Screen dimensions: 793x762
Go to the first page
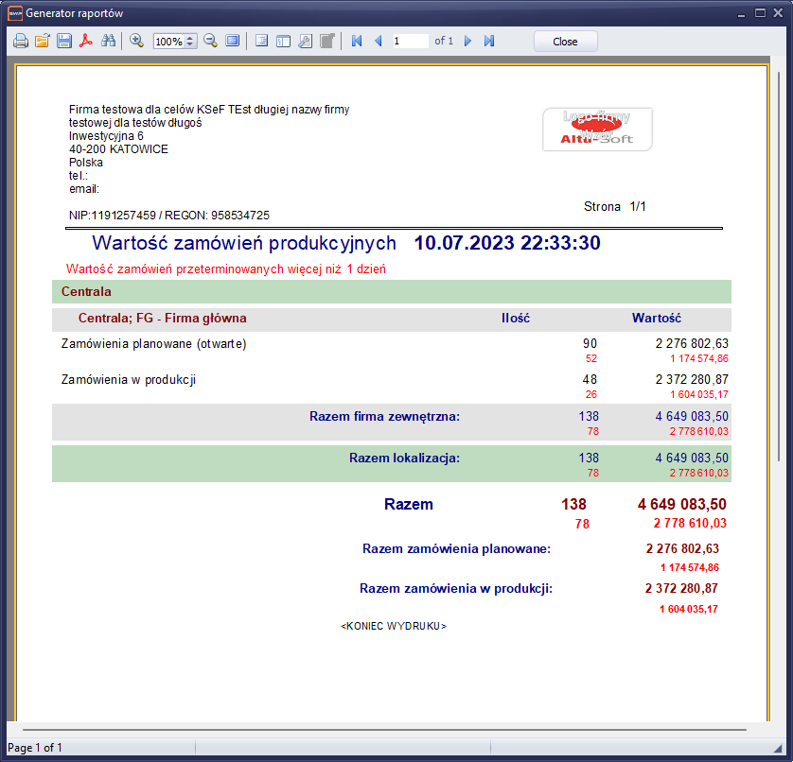point(357,42)
